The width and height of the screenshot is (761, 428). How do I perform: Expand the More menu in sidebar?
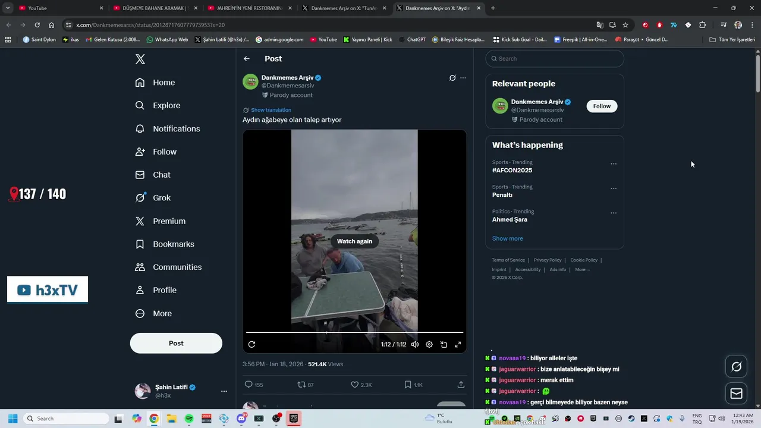click(x=153, y=313)
